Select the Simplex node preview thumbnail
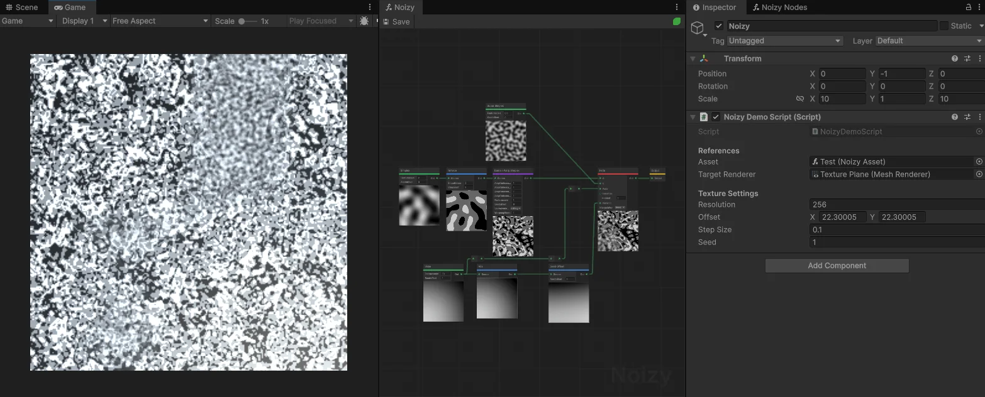This screenshot has height=397, width=985. tap(420, 205)
